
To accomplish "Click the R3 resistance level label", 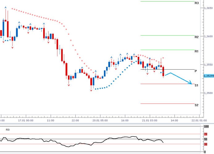I will tap(196, 3).
